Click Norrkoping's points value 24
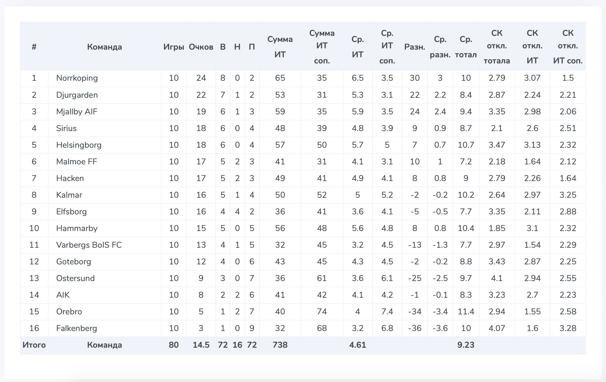This screenshot has height=382, width=606. 201,78
